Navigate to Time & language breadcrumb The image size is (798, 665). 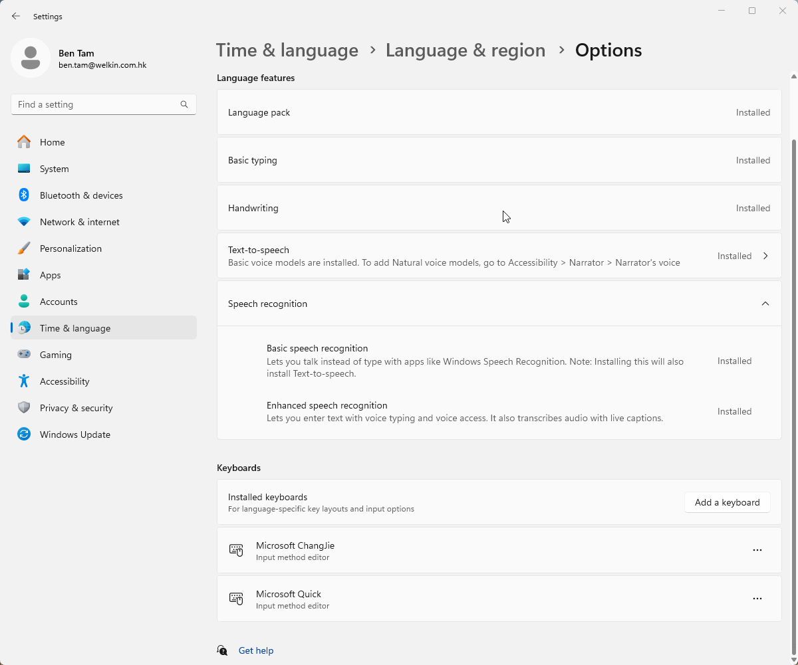[287, 50]
